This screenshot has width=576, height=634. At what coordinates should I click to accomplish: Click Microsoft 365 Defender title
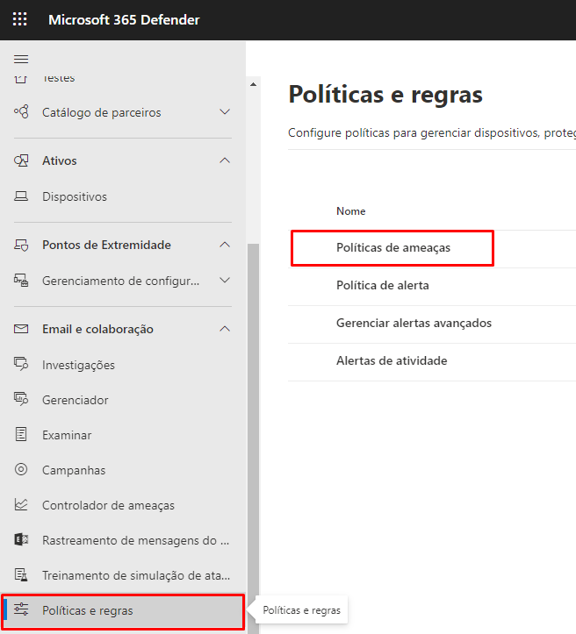point(124,19)
